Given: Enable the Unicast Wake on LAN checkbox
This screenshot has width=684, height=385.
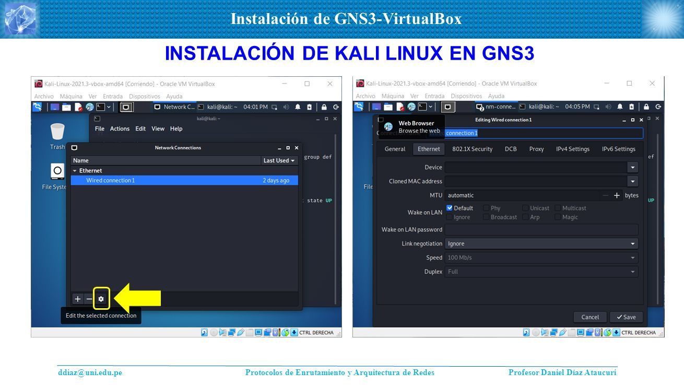Looking at the screenshot, I should coord(525,208).
